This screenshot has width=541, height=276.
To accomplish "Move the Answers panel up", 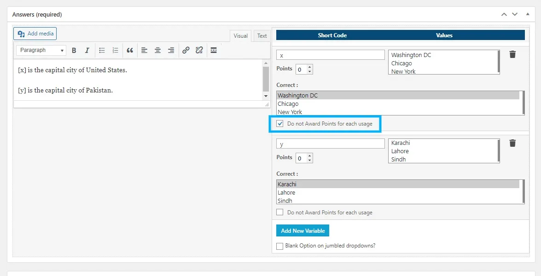I will click(x=504, y=15).
